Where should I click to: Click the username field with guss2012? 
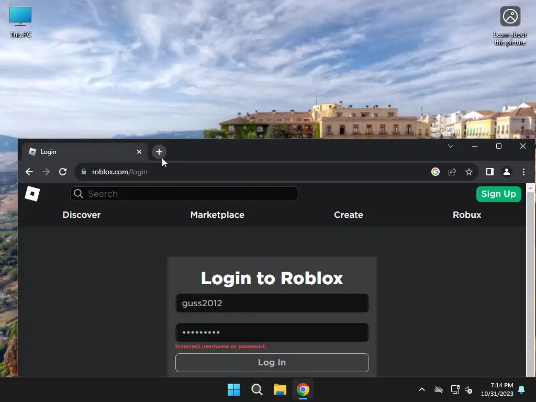[x=272, y=303]
